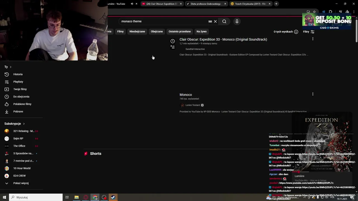Open the info icon next to 'O tych wynikach'
Screen dimensions: 358x201
(x=296, y=32)
